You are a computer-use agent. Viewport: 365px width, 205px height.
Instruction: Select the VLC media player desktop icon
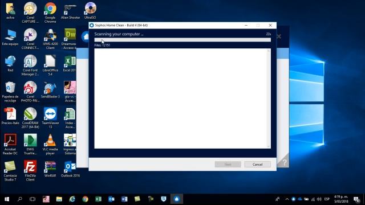click(50, 144)
